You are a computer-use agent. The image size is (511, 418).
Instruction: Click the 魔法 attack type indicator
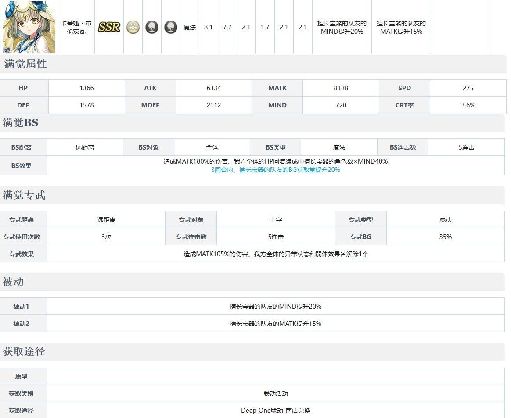click(189, 27)
